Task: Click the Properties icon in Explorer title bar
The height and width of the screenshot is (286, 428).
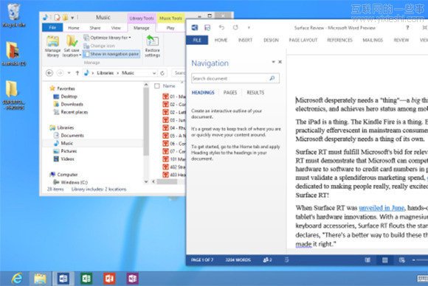Action: click(x=58, y=18)
